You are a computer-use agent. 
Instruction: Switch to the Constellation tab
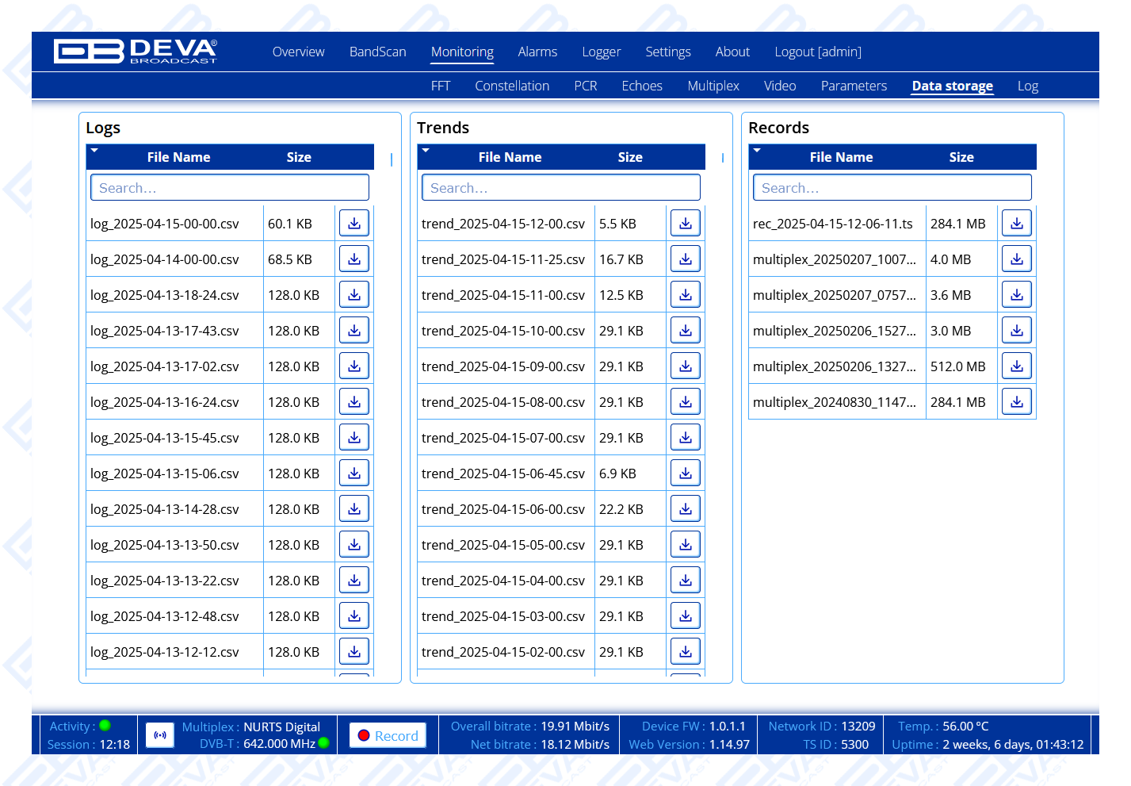pos(512,86)
